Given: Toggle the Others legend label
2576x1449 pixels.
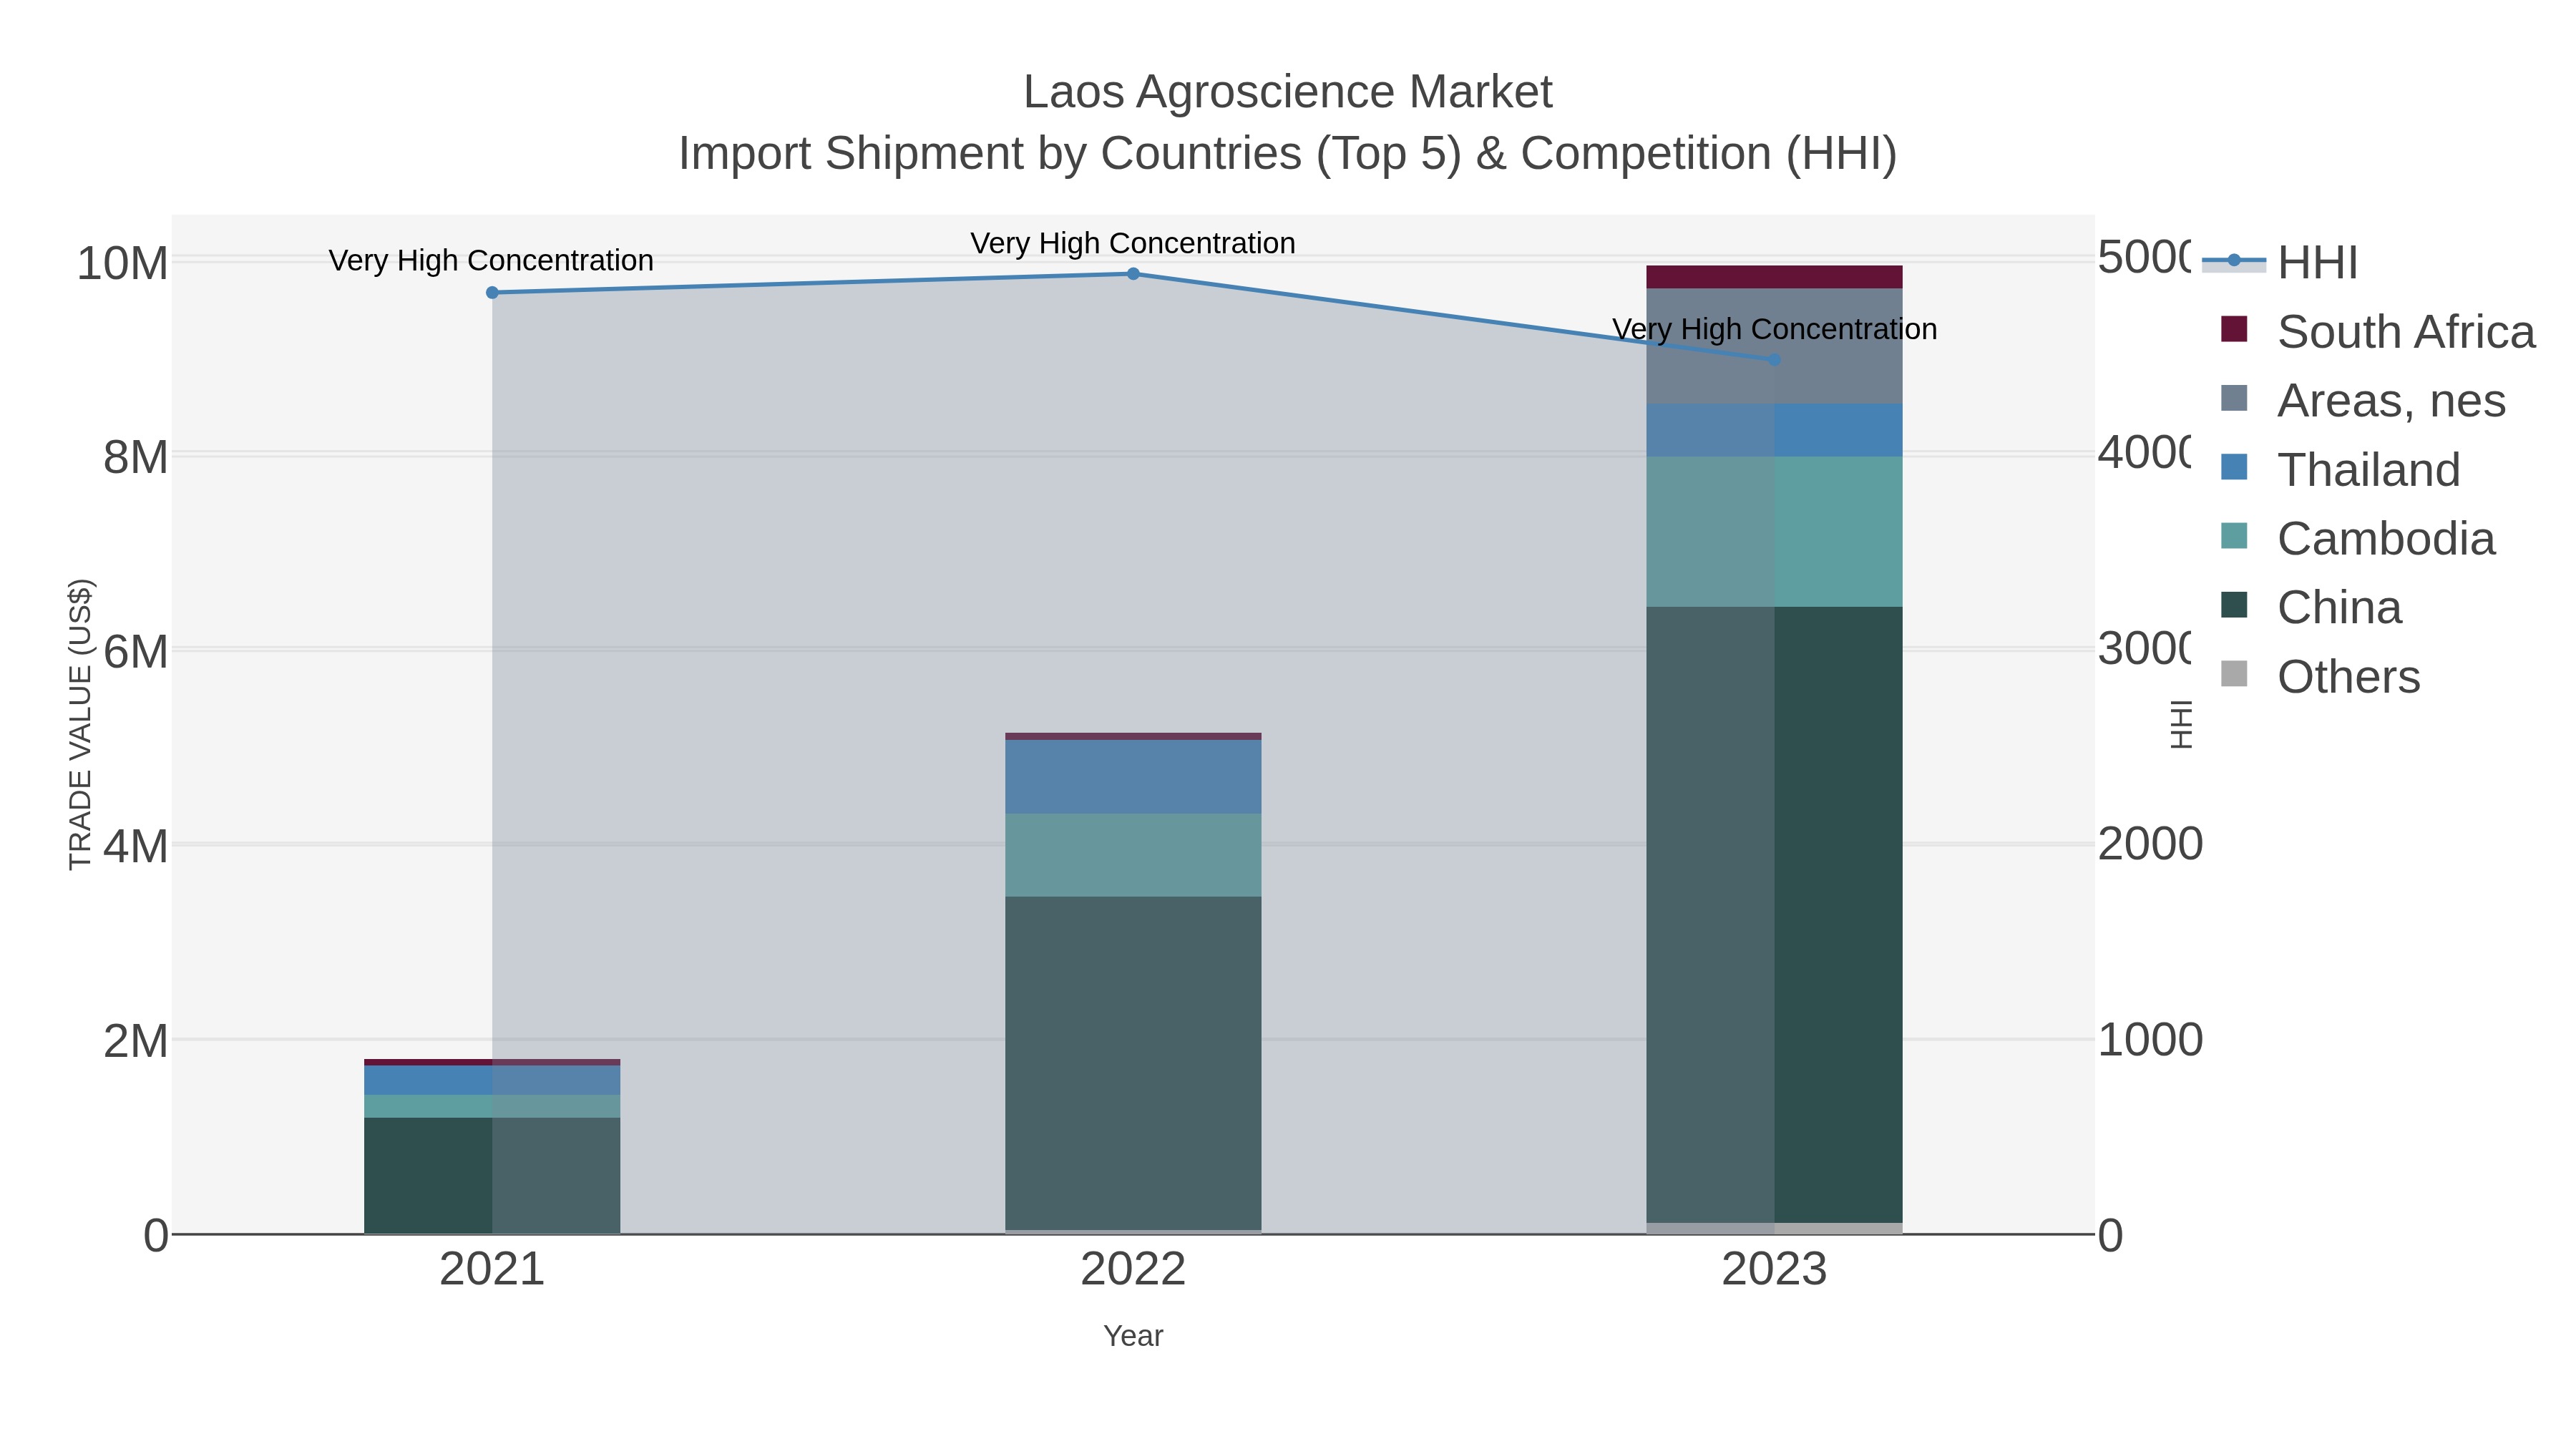Looking at the screenshot, I should click(2349, 677).
